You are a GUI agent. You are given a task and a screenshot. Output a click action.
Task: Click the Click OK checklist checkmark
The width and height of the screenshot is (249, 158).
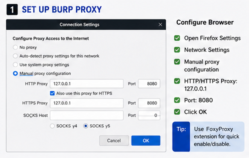[x=177, y=112]
